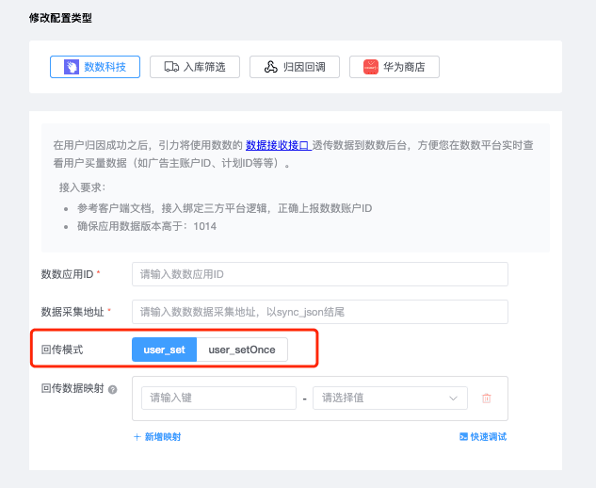Click the 接入要求 text
596x488 pixels.
coord(83,187)
